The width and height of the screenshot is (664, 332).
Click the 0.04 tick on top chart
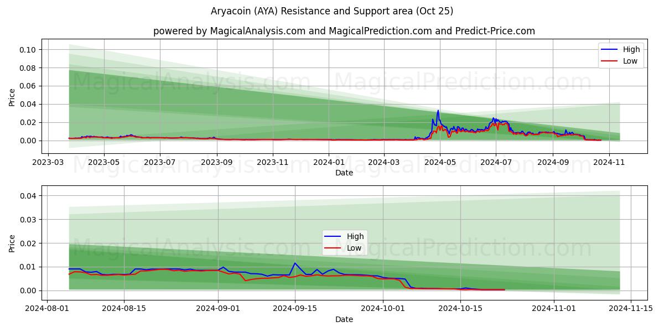28,104
